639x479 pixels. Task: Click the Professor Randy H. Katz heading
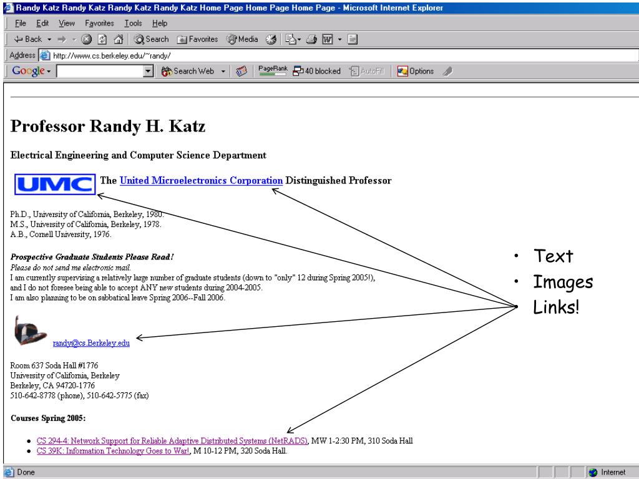(x=107, y=126)
